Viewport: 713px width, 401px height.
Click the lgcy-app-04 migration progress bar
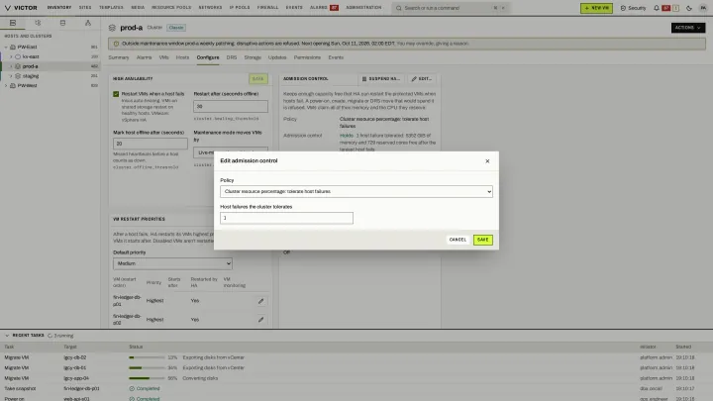click(147, 378)
